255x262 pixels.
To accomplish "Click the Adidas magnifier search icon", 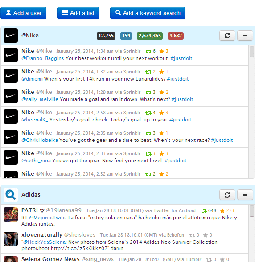I will 11,195.
